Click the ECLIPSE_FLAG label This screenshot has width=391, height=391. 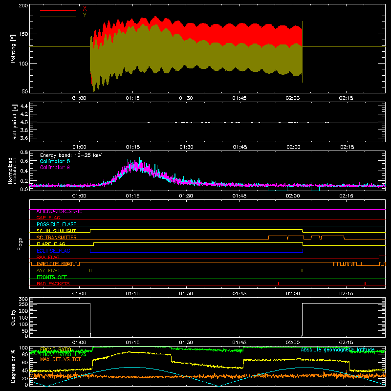click(x=53, y=251)
